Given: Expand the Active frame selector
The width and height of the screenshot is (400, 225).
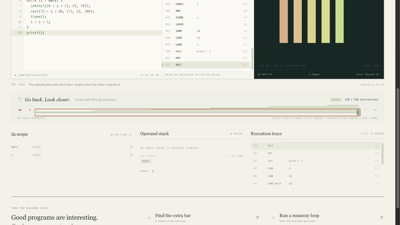Looking at the screenshot, I should tap(121, 135).
